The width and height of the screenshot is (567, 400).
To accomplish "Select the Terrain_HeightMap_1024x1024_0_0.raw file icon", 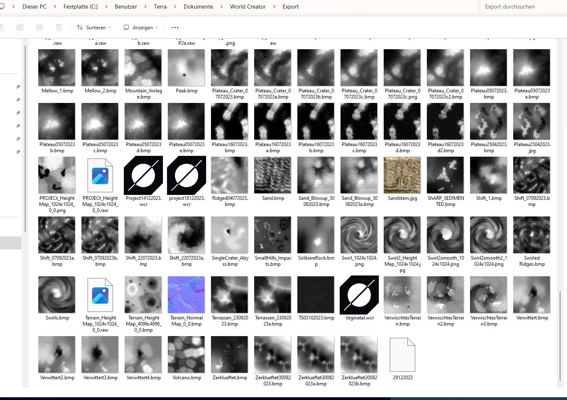I will (100, 295).
